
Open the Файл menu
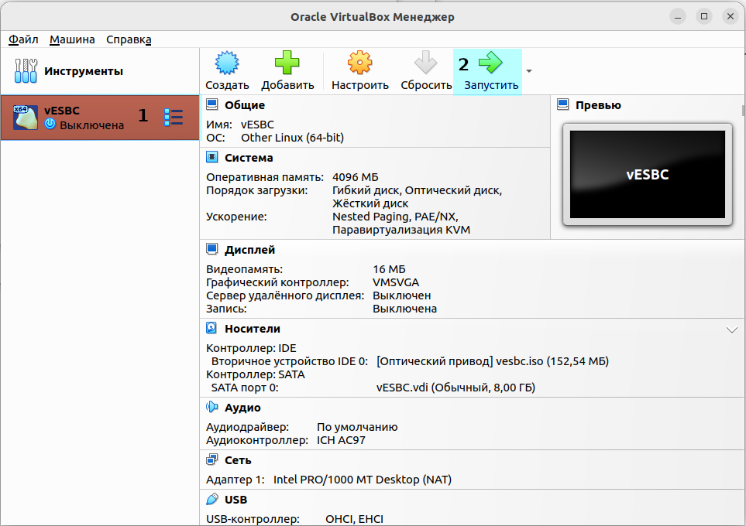23,39
